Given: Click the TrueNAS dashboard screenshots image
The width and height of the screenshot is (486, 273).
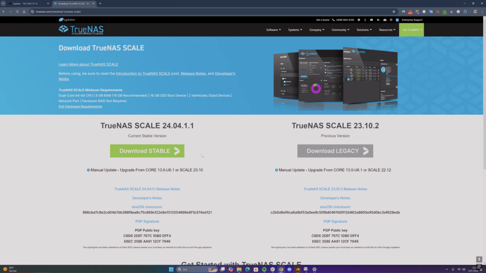Looking at the screenshot, I should coord(335,79).
